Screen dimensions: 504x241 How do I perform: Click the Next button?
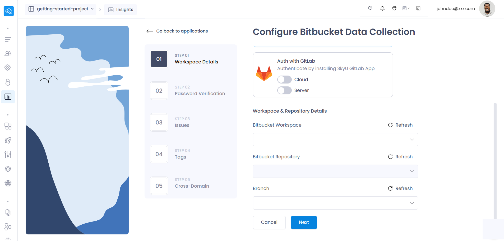coord(304,223)
